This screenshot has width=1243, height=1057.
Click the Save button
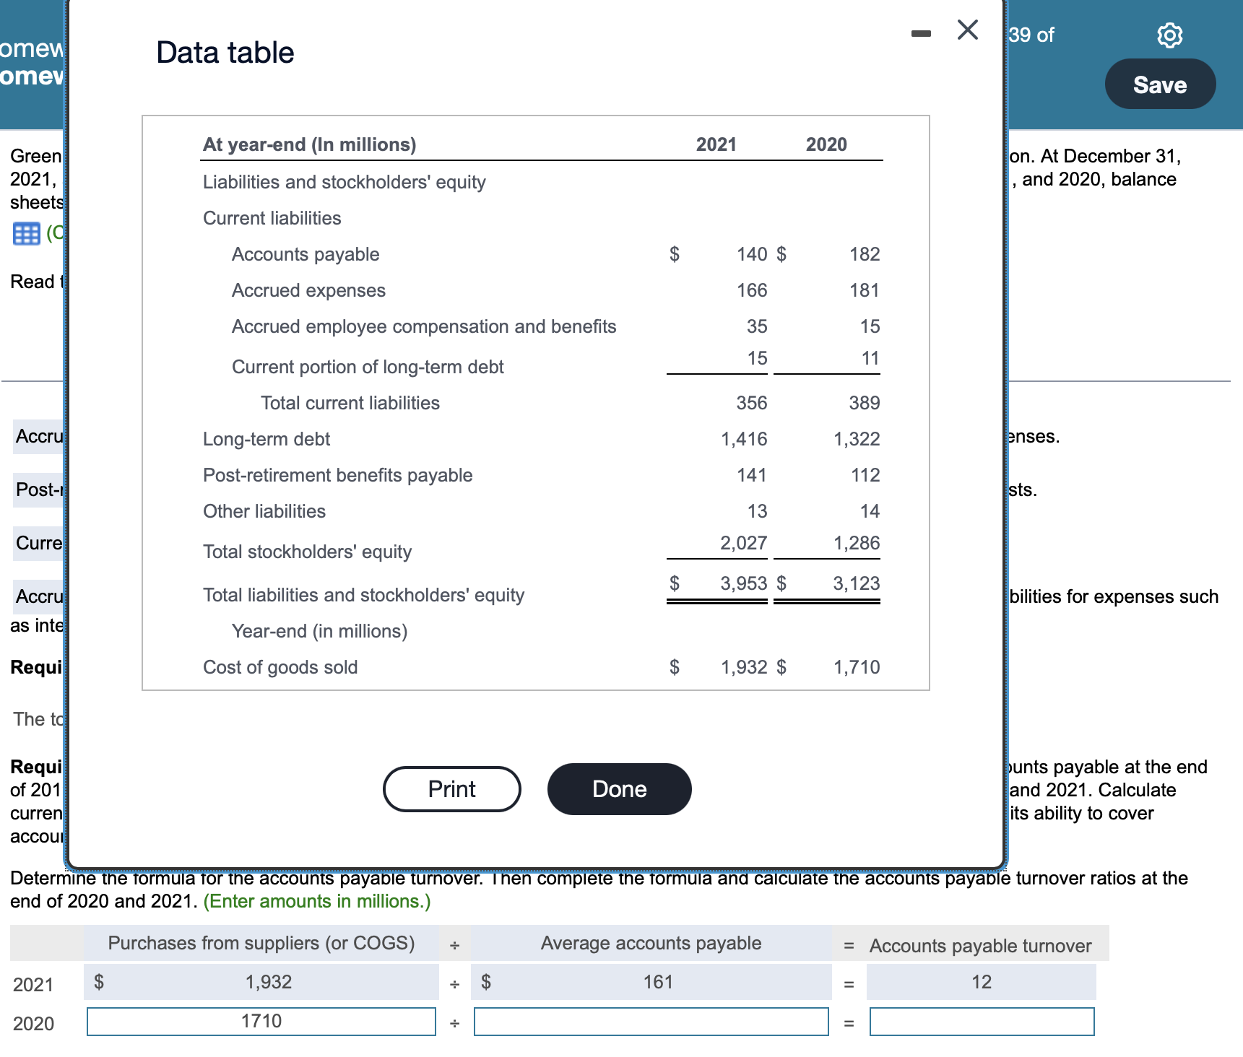coord(1159,84)
